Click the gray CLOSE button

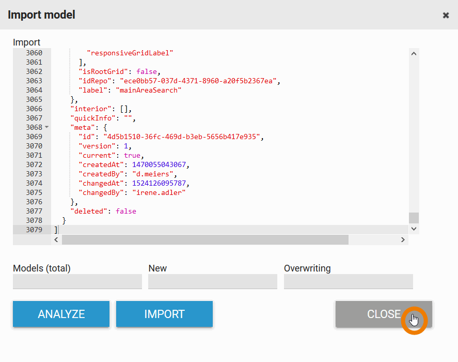click(383, 314)
